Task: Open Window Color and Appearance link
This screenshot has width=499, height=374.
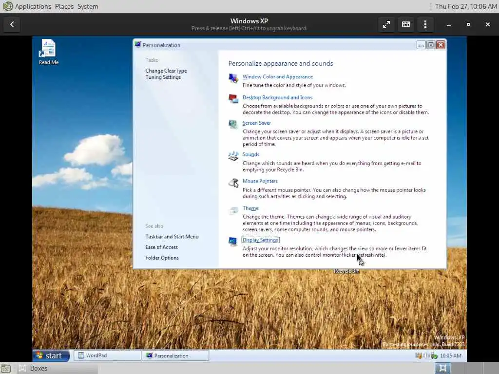Action: (277, 76)
